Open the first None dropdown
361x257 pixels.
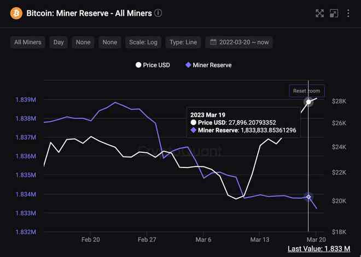click(83, 42)
